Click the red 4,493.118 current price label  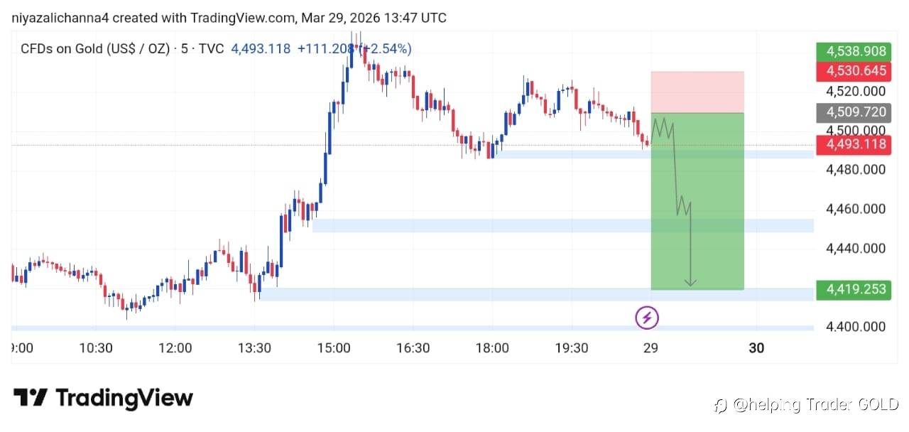(x=854, y=144)
